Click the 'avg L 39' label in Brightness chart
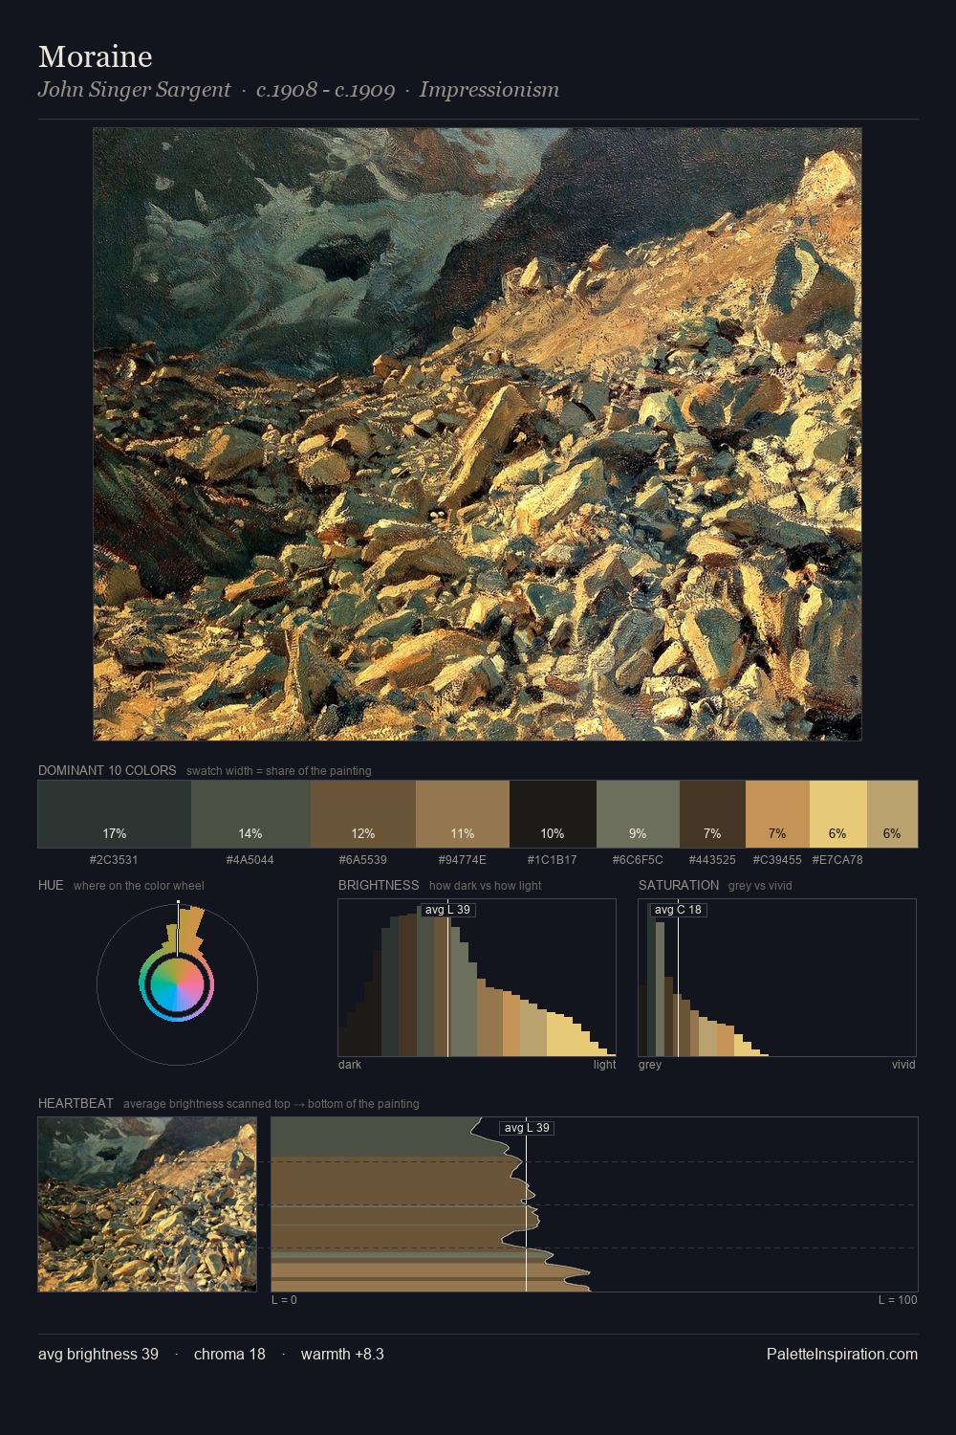Image resolution: width=956 pixels, height=1435 pixels. click(x=447, y=910)
